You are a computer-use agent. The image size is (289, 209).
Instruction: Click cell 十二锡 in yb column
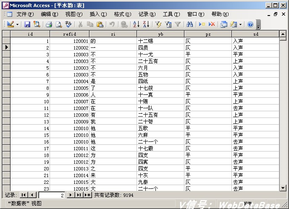click(x=160, y=41)
